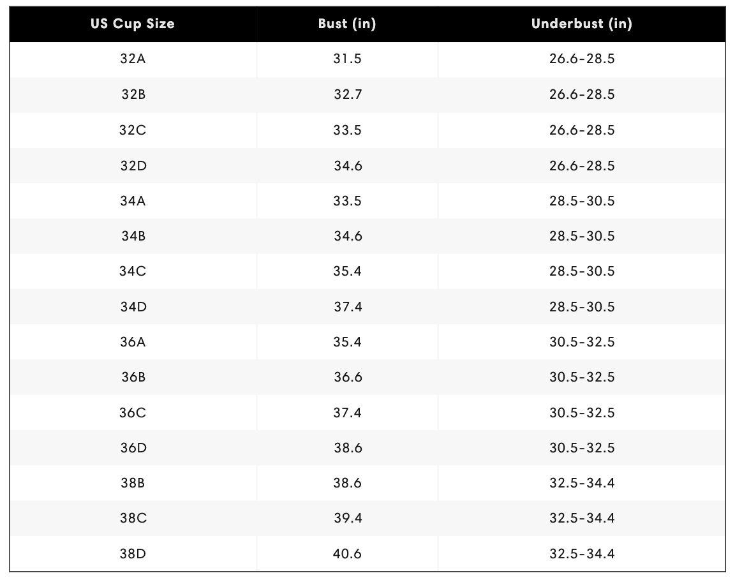Click the 36A size cell
This screenshot has width=735, height=580.
(x=133, y=342)
